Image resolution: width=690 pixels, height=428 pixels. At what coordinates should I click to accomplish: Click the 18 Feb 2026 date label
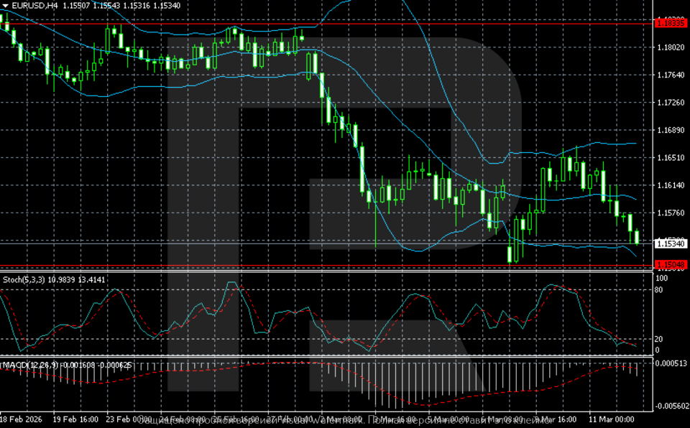click(x=23, y=419)
